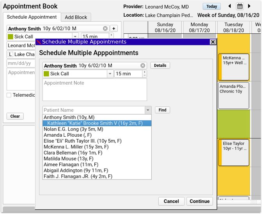The height and width of the screenshot is (214, 262).
Task: Click the Today button
Action: [212, 7]
